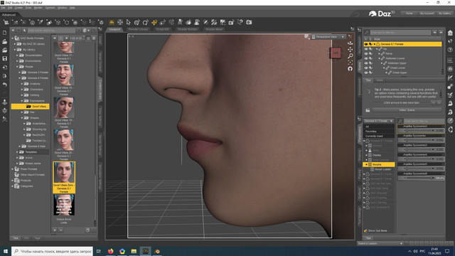Select the Node Selection arrow tool
Image resolution: width=455 pixels, height=256 pixels.
click(129, 22)
